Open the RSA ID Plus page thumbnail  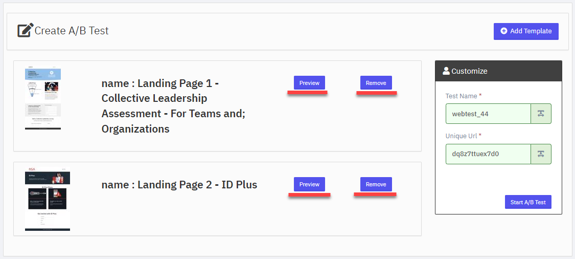48,199
